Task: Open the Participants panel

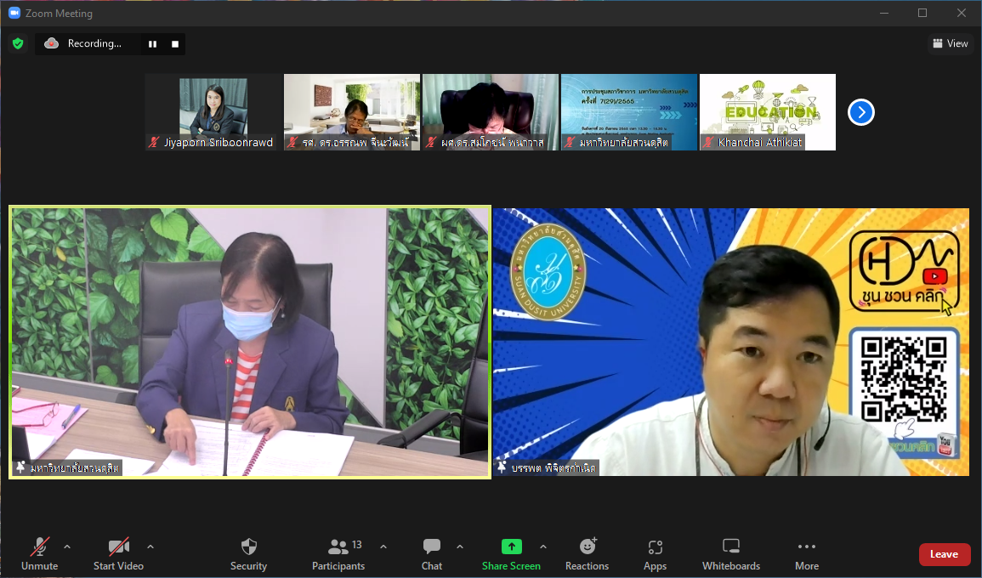Action: (338, 553)
